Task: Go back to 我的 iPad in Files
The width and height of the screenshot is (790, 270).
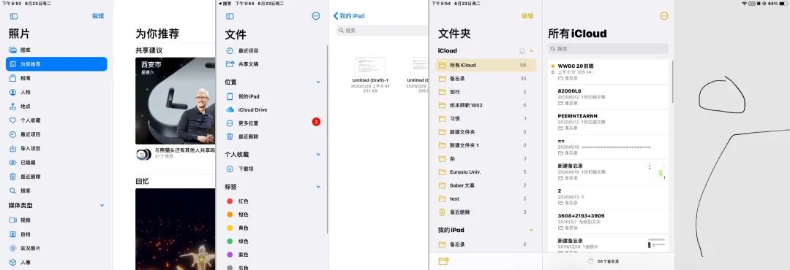Action: click(x=349, y=16)
